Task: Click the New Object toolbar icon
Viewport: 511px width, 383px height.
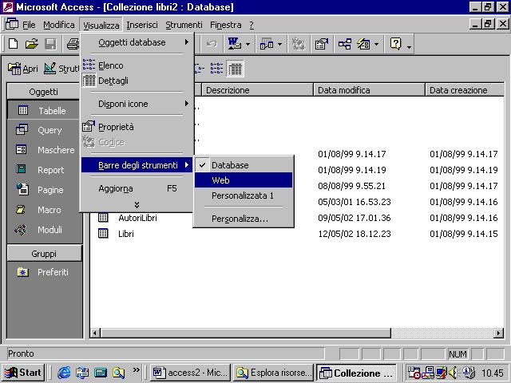Action: [363, 44]
